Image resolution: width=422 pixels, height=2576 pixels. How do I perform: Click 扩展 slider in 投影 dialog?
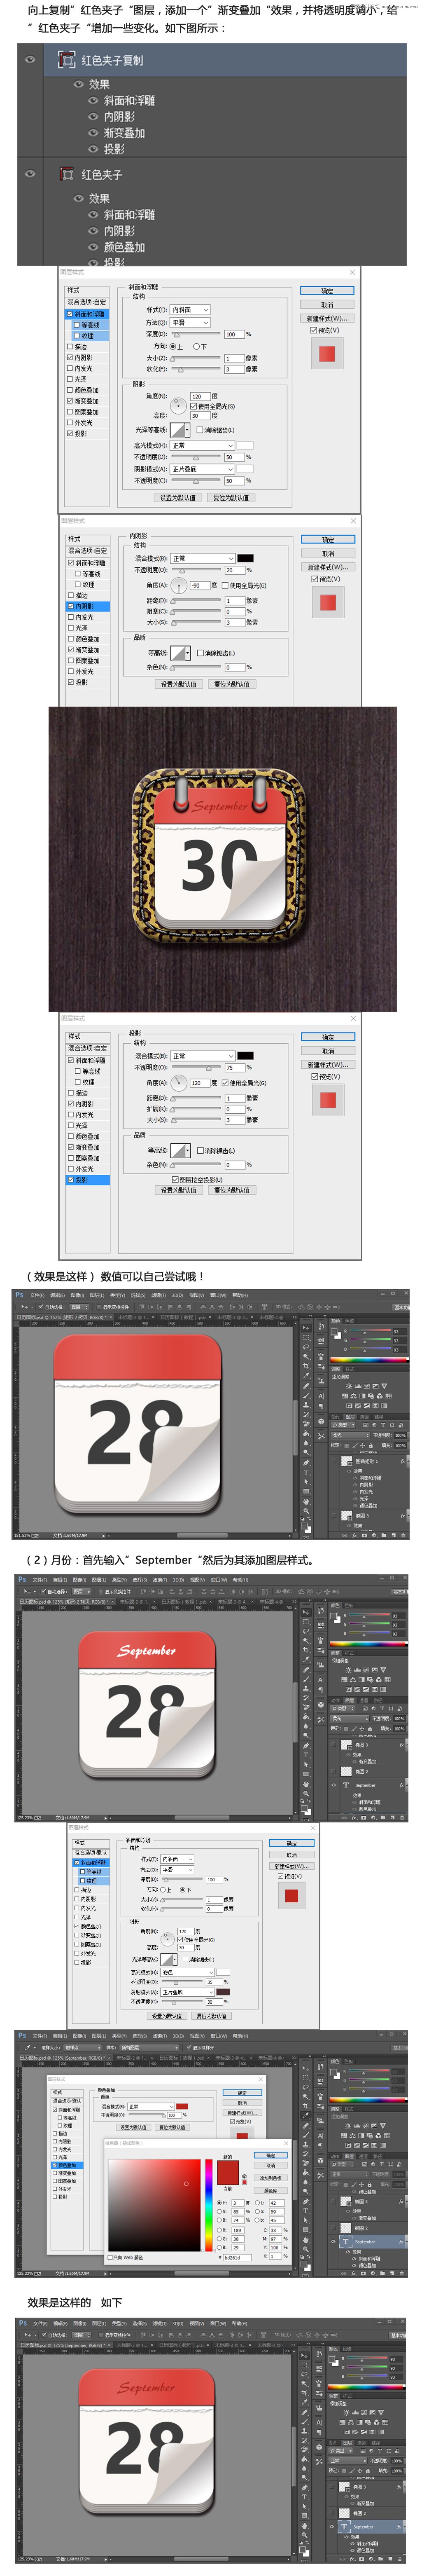coord(195,1109)
